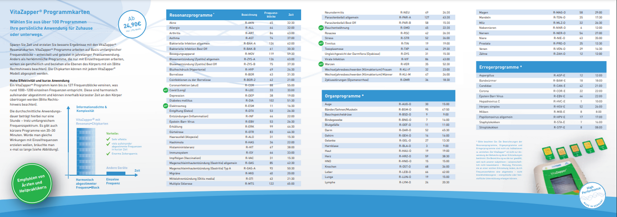Click the 'Erregerprogramme *' table header

coord(541,67)
